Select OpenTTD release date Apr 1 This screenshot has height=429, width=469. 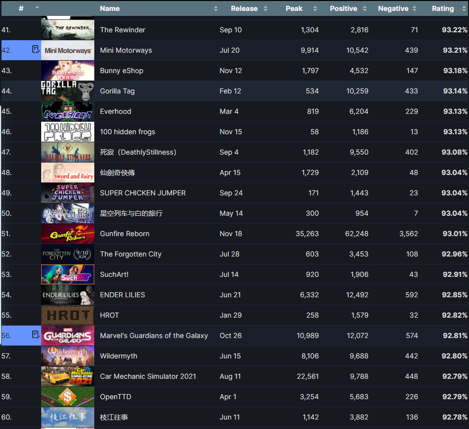click(228, 397)
